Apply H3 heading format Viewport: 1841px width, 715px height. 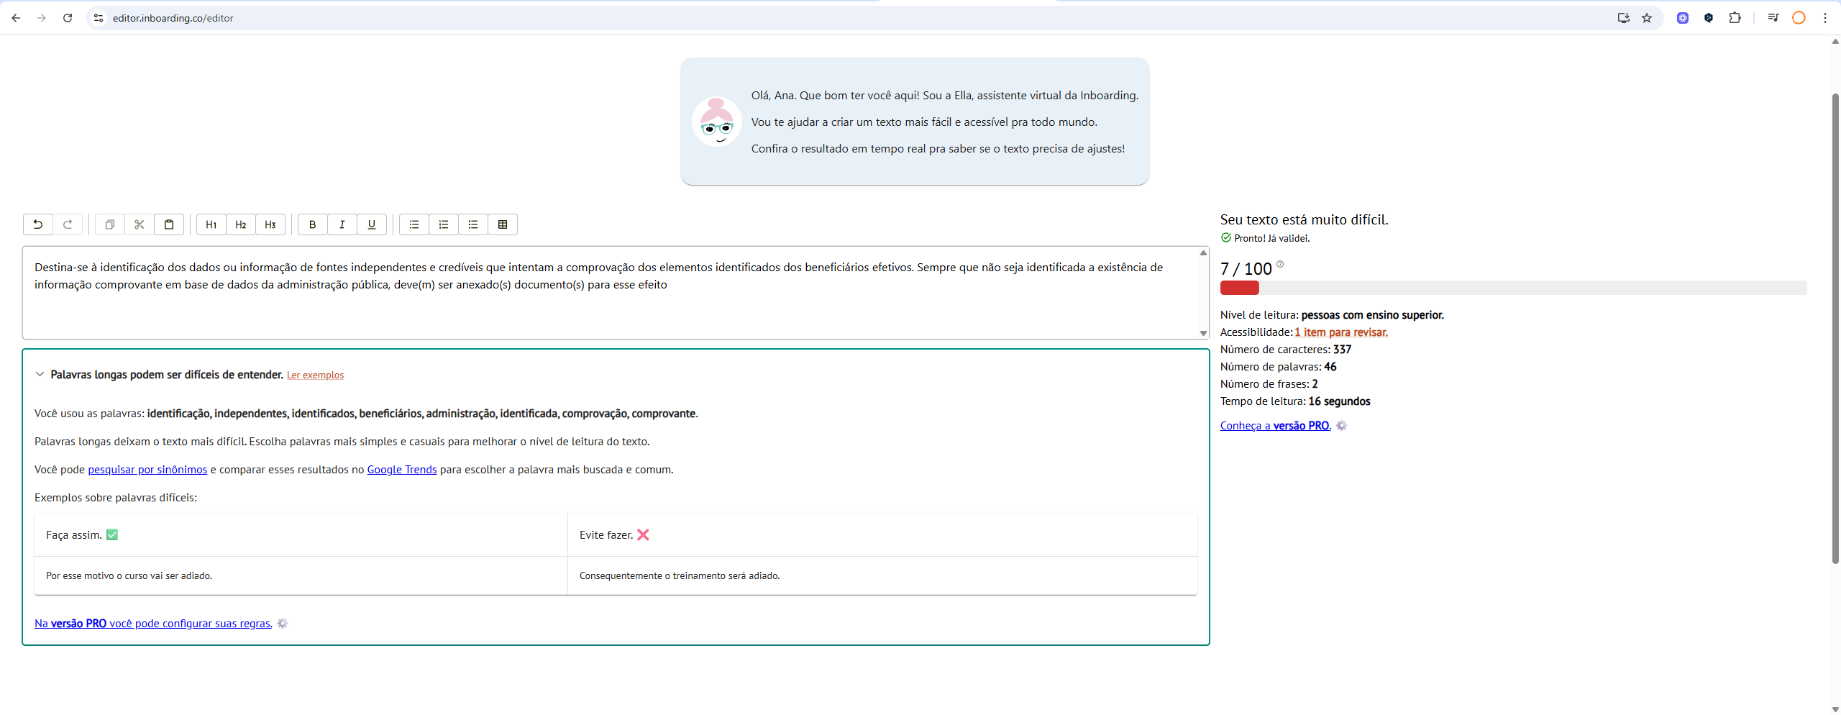point(270,224)
